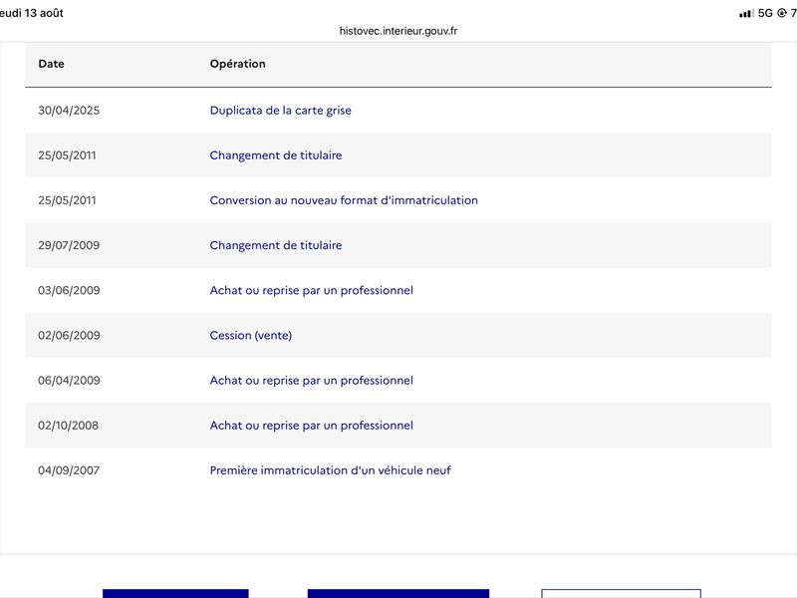Click the outlined white button at bottom right
Screen dimensions: 797x598
coord(621,593)
